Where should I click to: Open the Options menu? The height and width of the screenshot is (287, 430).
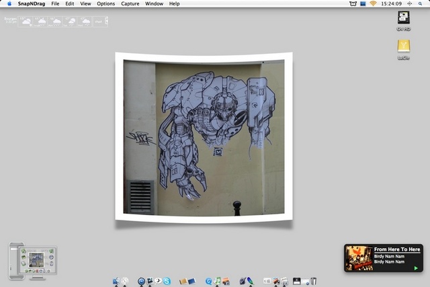pos(106,3)
